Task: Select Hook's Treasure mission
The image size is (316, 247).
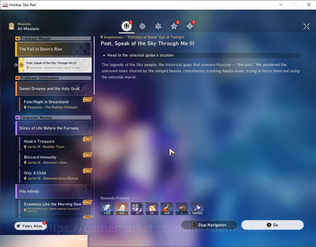Action: pyautogui.click(x=55, y=144)
